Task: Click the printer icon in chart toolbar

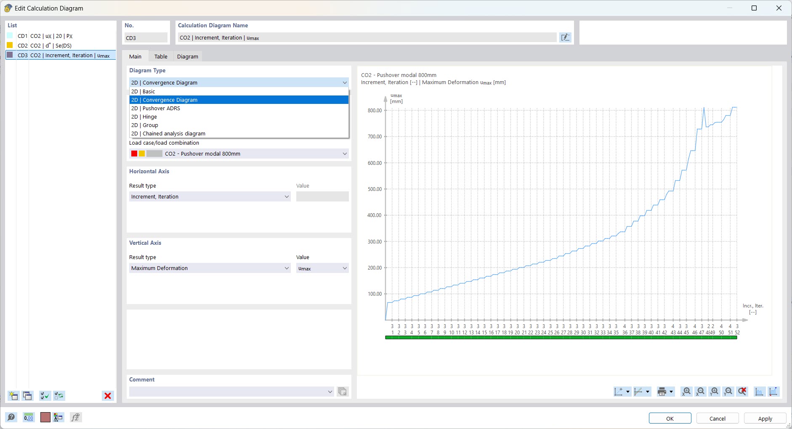Action: pos(662,392)
